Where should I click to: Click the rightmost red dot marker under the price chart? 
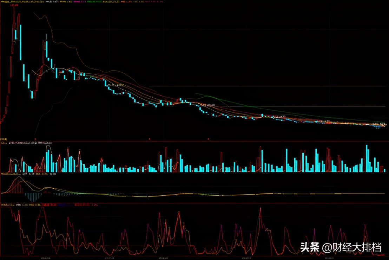[x=208, y=139]
